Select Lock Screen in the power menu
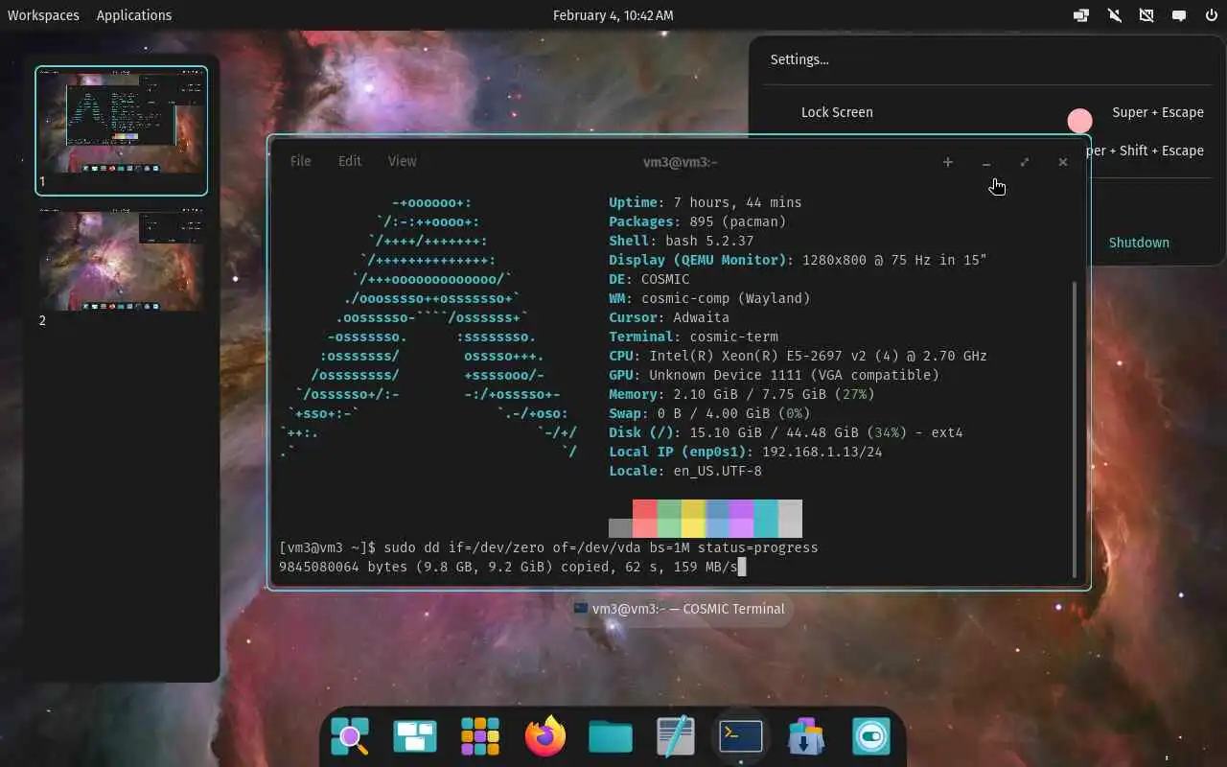Screen dimensions: 1227x767 (837, 112)
